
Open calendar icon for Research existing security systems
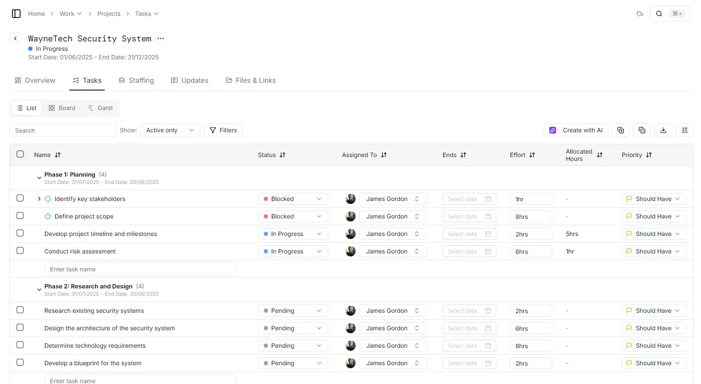tap(488, 311)
